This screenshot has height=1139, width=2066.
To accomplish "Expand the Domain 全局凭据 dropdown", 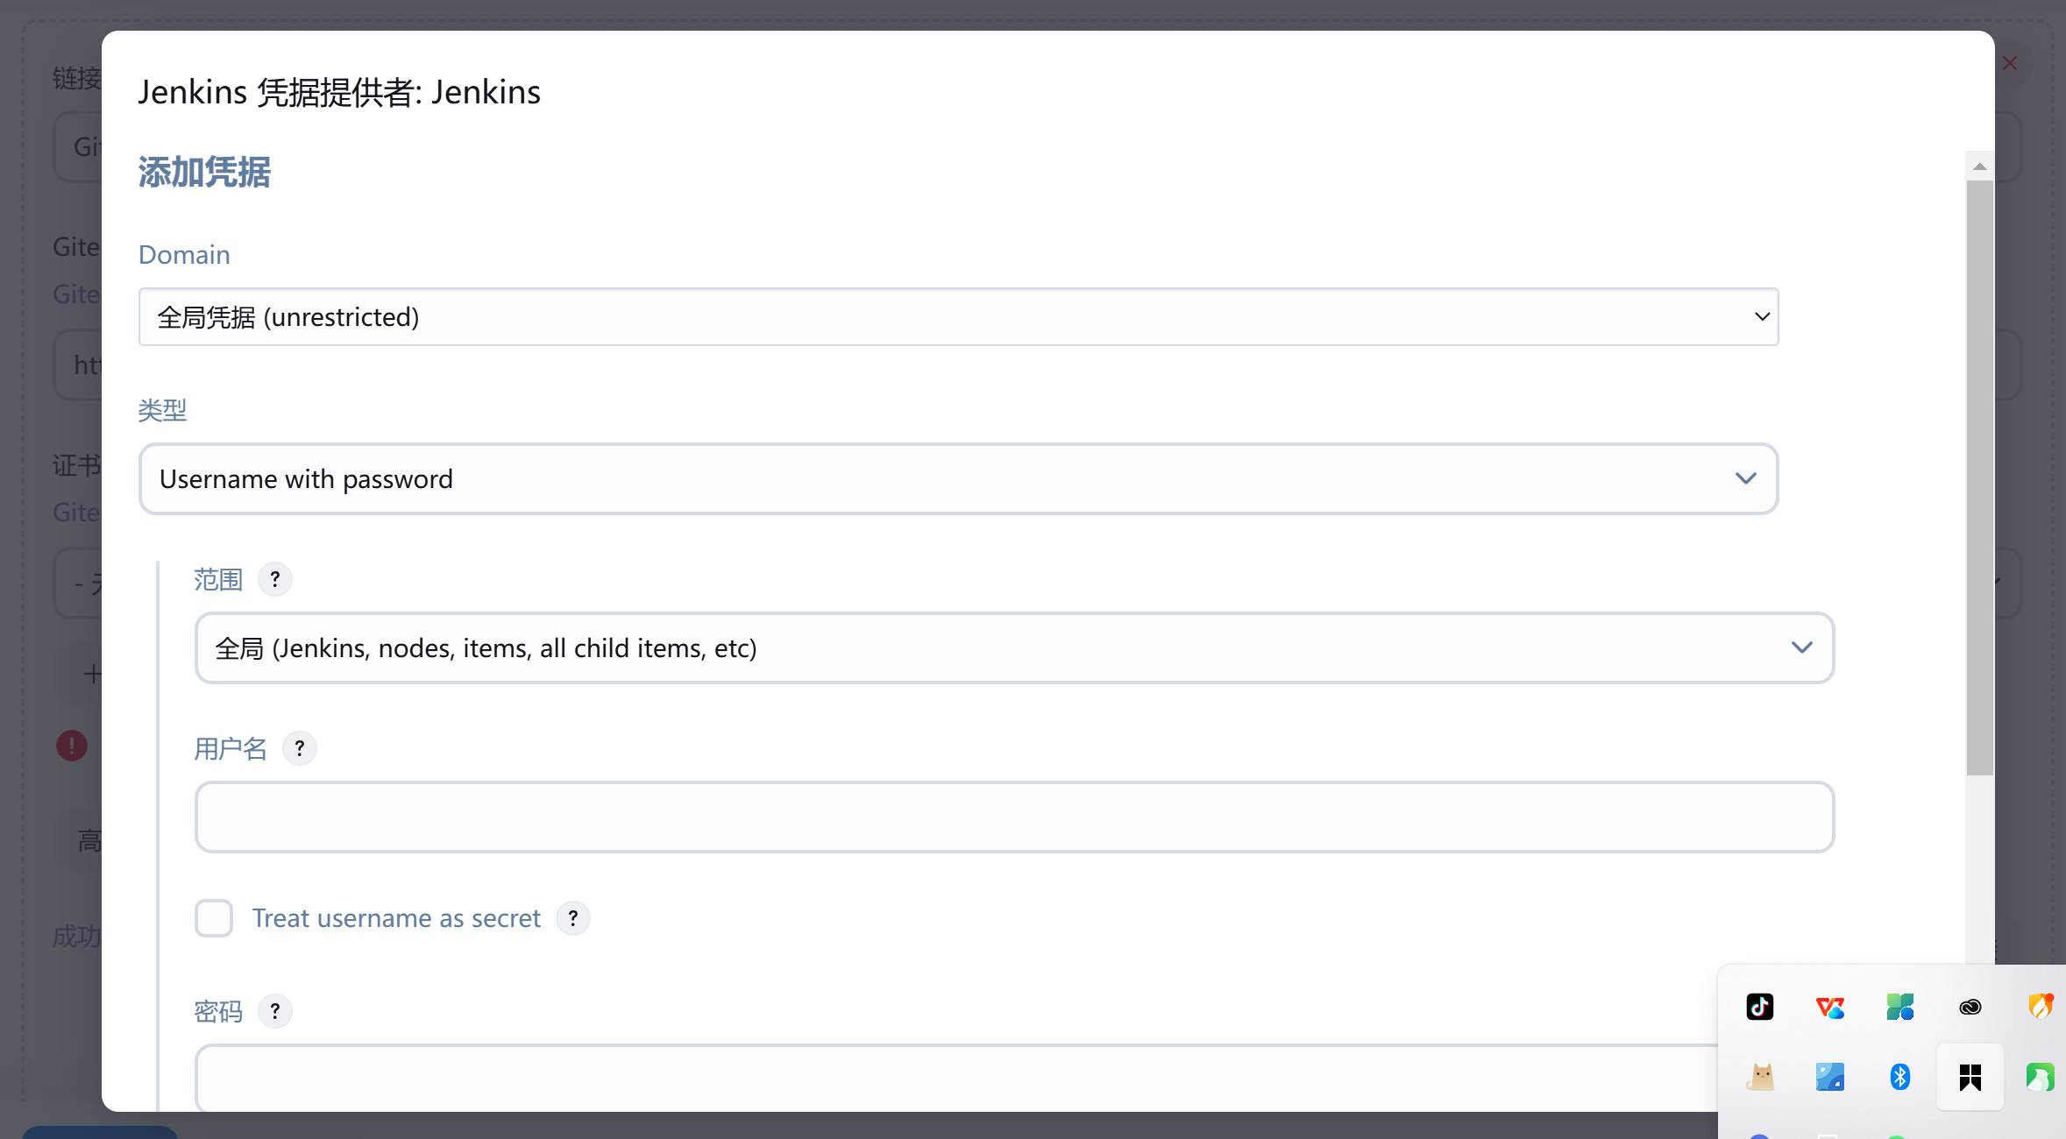I will 959,316.
